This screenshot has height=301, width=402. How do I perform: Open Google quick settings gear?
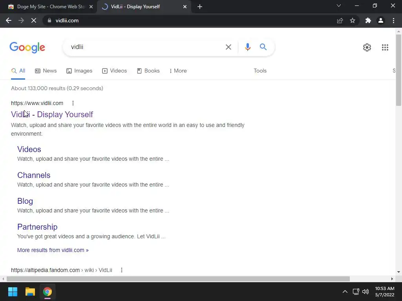[x=367, y=47]
